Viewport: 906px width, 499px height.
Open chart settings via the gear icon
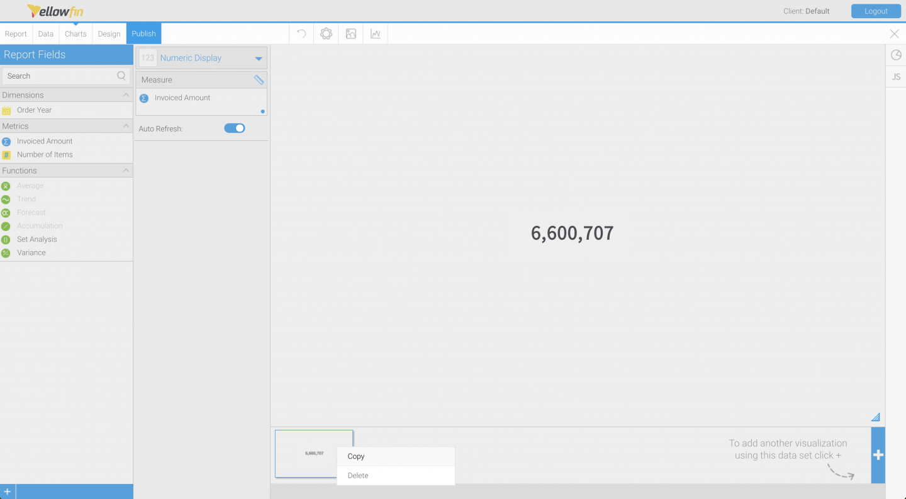(x=325, y=33)
